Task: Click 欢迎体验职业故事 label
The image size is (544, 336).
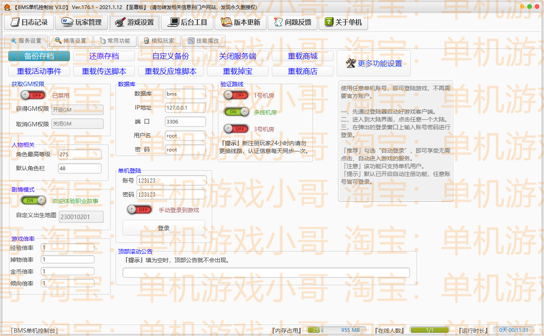Action: tap(75, 201)
